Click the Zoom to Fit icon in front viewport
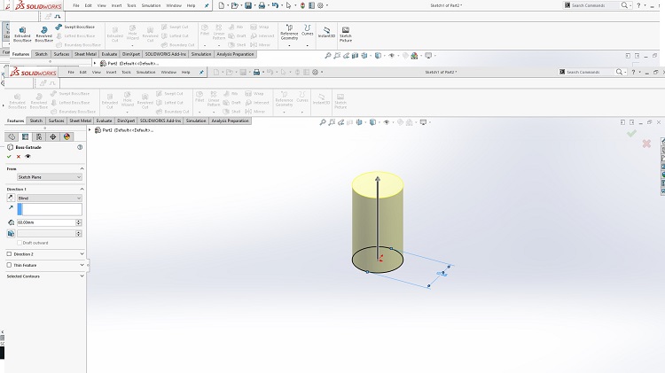Viewport: 665px width, 373px height. tap(323, 122)
